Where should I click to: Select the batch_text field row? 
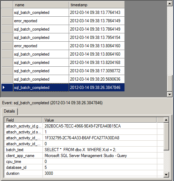tap(84, 150)
